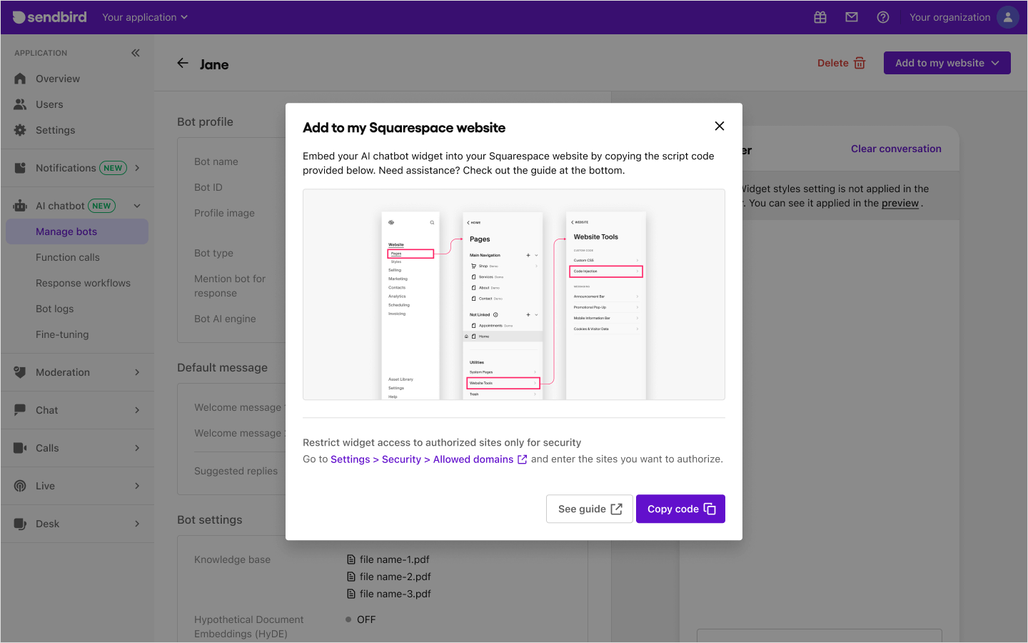Image resolution: width=1028 pixels, height=643 pixels.
Task: Expand the Live section chevron
Action: 137,486
